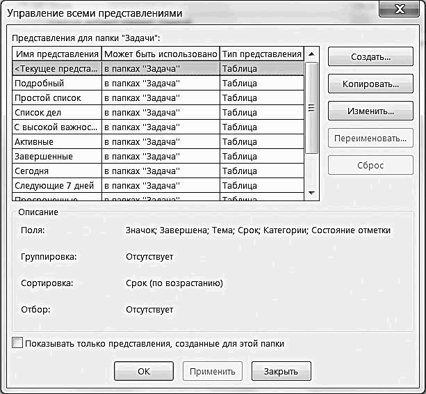Click the Закрыть button
426x394 pixels.
[281, 371]
